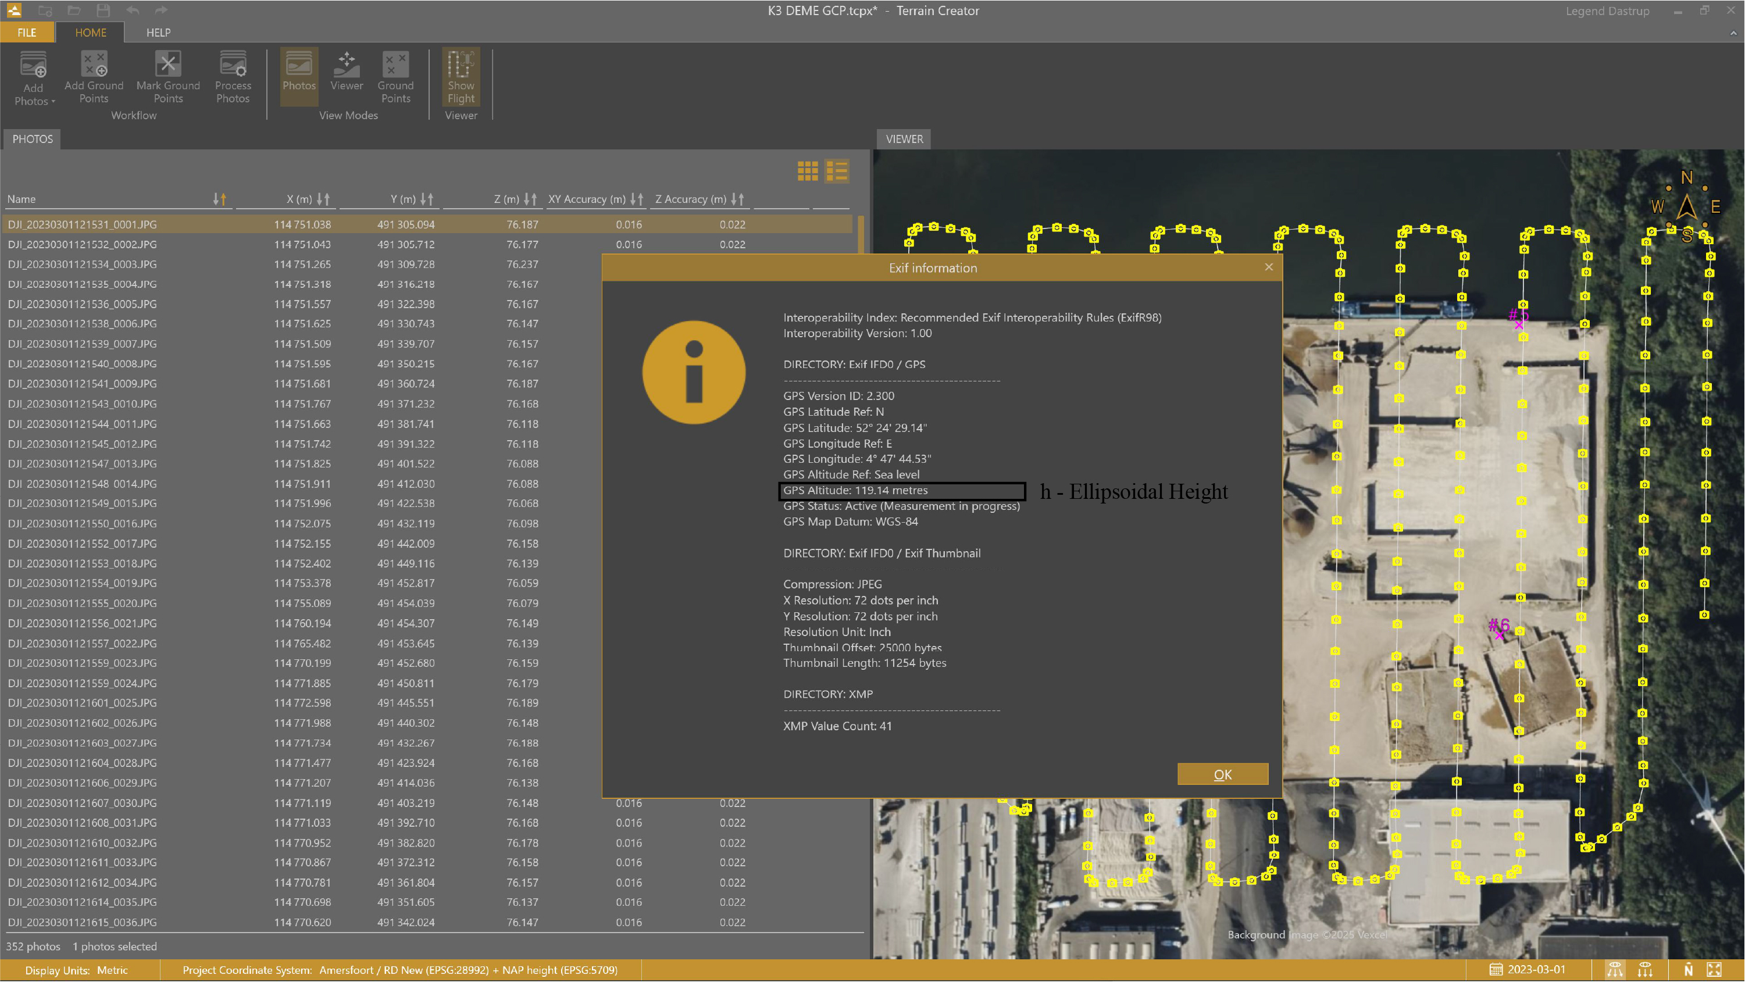Close the Exif information dialog
This screenshot has width=1745, height=982.
pos(1269,267)
